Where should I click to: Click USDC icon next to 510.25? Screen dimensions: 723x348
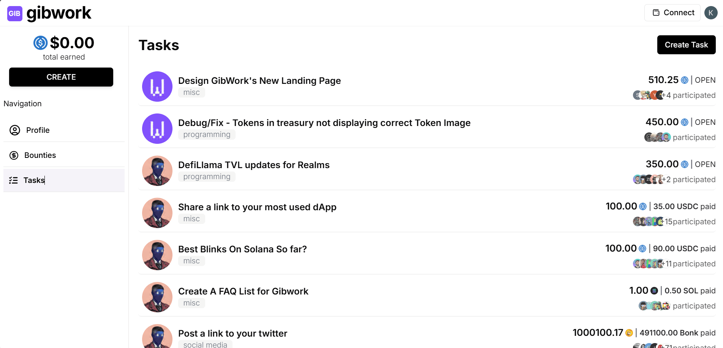685,80
